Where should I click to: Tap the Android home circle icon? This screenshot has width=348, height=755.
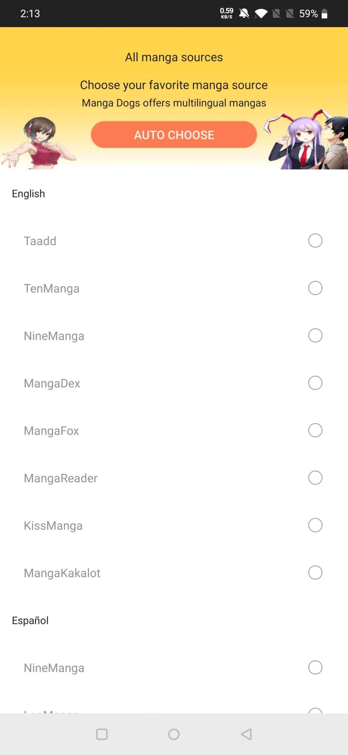pyautogui.click(x=174, y=734)
